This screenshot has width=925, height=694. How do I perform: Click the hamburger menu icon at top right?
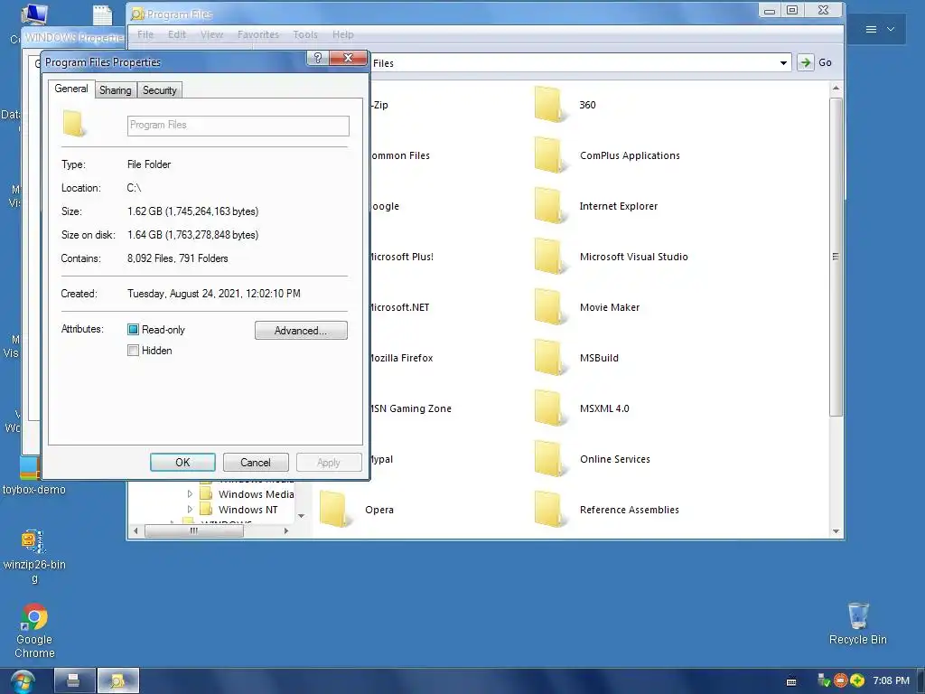[x=871, y=29]
